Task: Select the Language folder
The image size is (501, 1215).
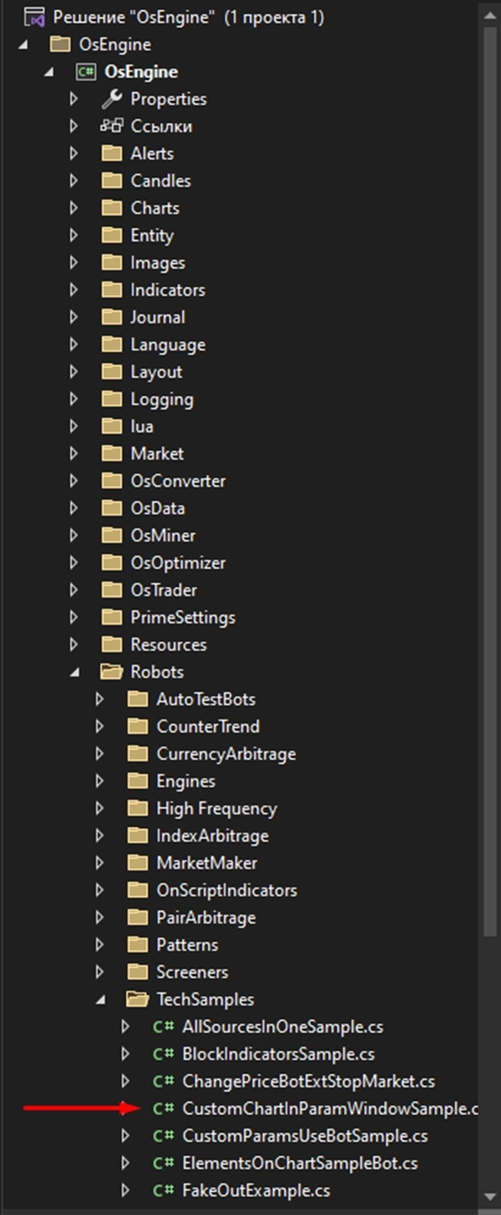Action: pos(167,345)
